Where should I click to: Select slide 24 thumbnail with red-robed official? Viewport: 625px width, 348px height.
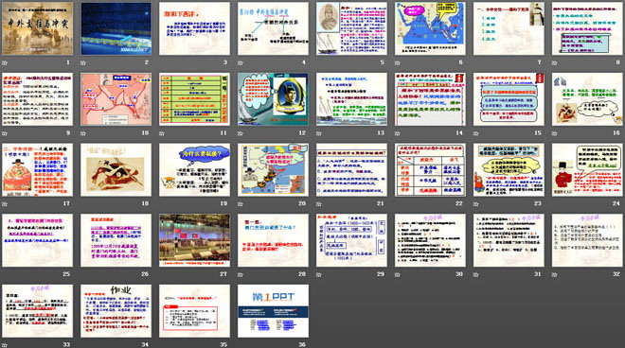click(x=587, y=169)
